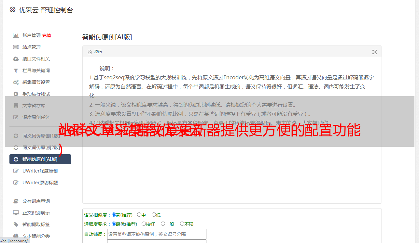Click the red 充值 link

(x=47, y=35)
